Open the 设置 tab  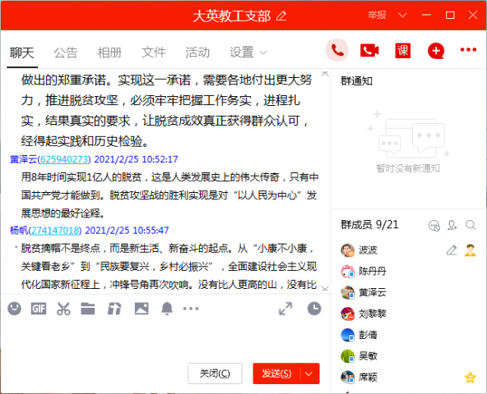(x=242, y=53)
